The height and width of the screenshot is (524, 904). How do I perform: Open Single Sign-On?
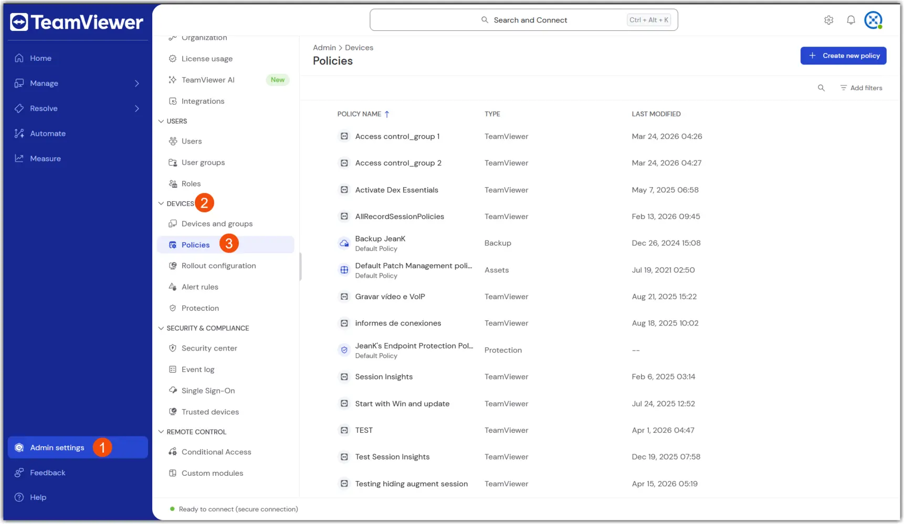[226, 390]
